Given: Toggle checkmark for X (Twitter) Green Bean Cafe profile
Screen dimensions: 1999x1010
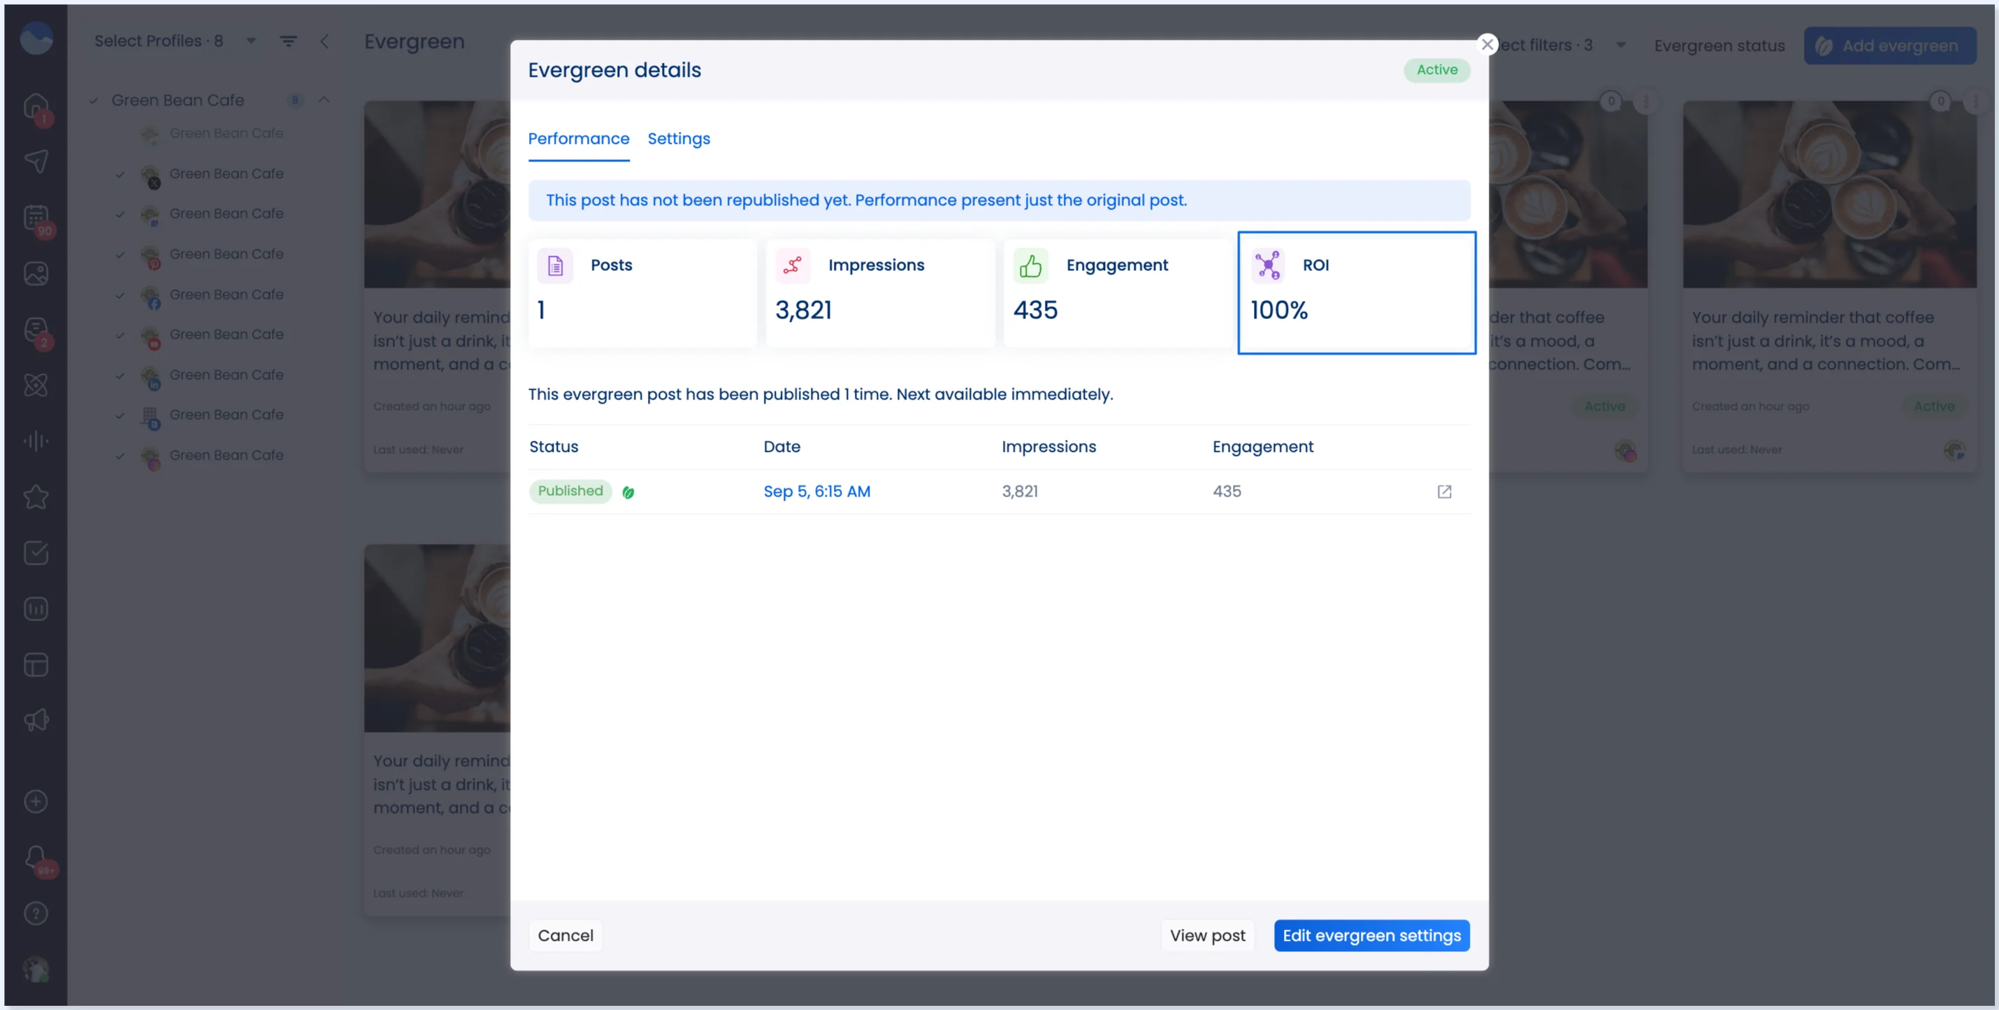Looking at the screenshot, I should pyautogui.click(x=120, y=174).
